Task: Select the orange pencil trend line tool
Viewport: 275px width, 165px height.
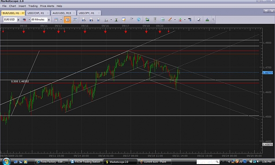Action: point(170,20)
